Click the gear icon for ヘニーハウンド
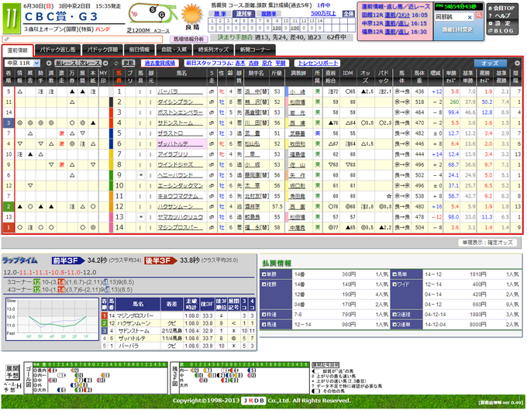Viewport: 527px width, 410px height. coord(141,175)
